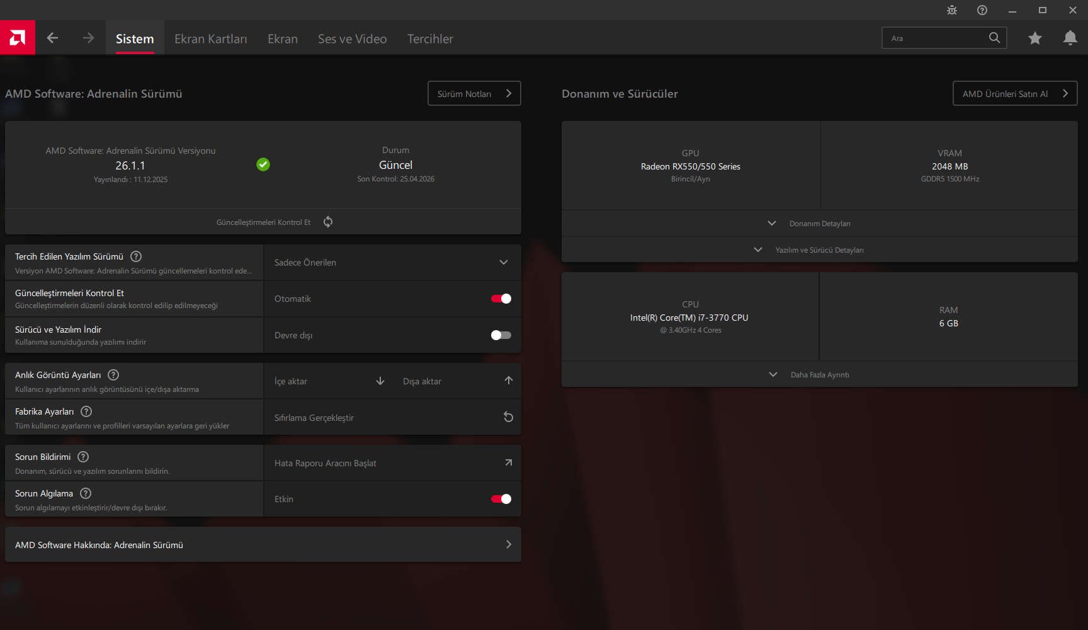Open AMD Software Hakkında: Adrenalin Sürümü row
Viewport: 1088px width, 630px height.
263,544
